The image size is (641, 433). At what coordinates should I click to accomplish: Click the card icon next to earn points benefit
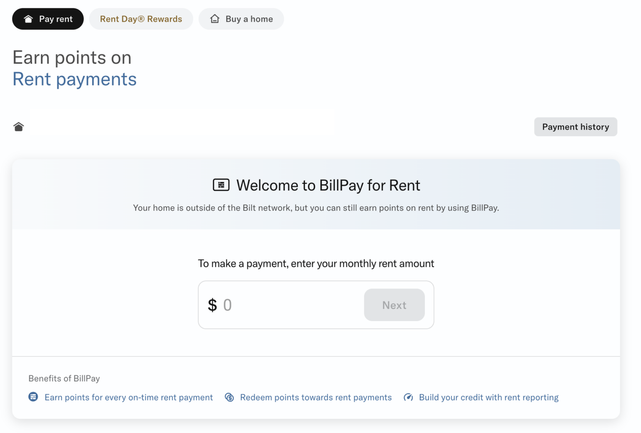(x=33, y=397)
